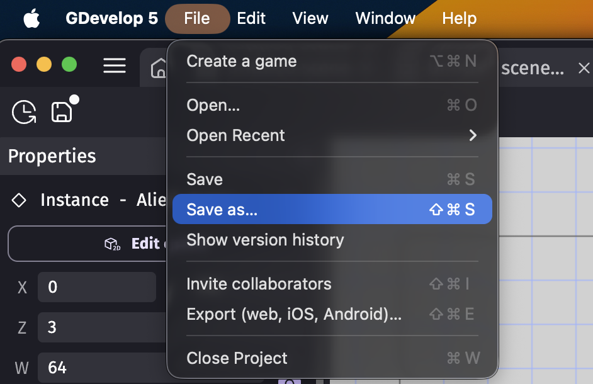Click the 2D cube Edit icon
Screen dimensions: 593x384
[x=112, y=244]
